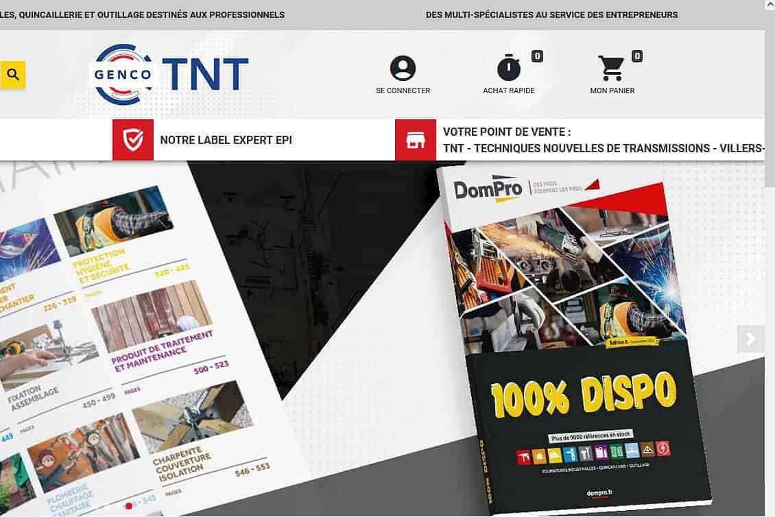Click the ACHAT RAPIDE text label
The image size is (775, 517).
[x=508, y=90]
